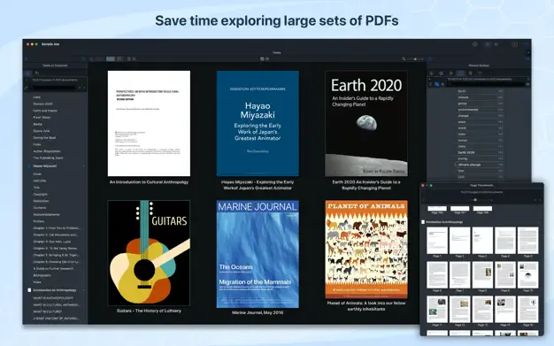Select the Hayao Miyazaki document heading
This screenshot has width=554, height=346.
pyautogui.click(x=45, y=166)
